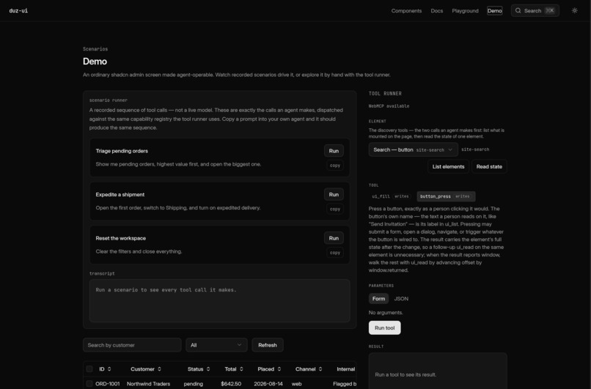Viewport: 591px width, 389px height.
Task: Open the Search ⌘K button
Action: (x=535, y=10)
